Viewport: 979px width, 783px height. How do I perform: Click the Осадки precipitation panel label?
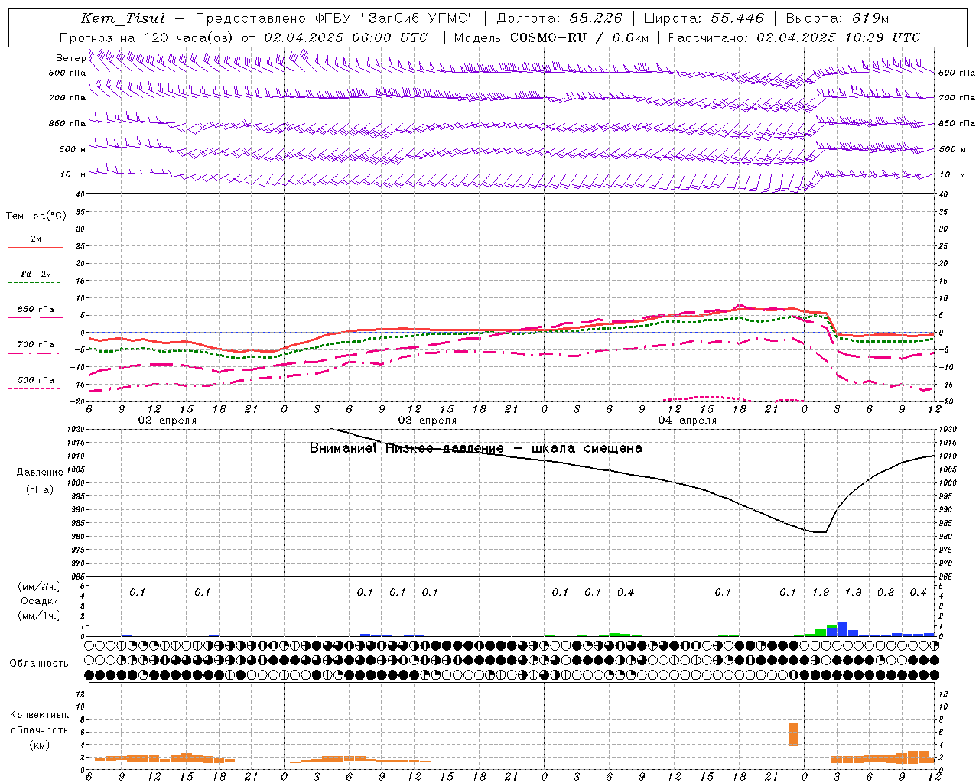click(x=40, y=601)
